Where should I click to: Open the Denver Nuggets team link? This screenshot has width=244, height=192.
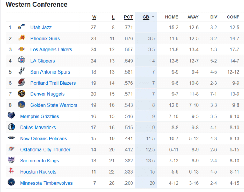(x=47, y=94)
